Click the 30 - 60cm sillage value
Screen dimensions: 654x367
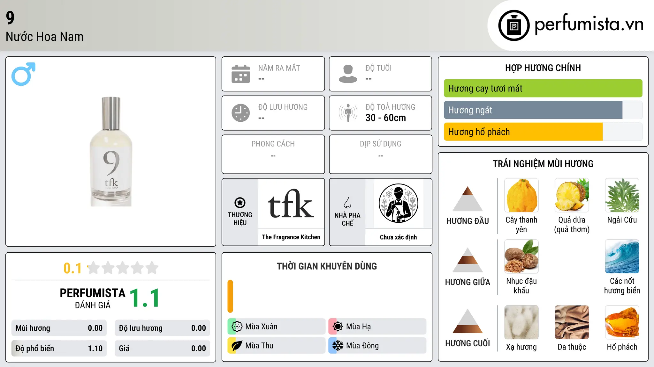(x=386, y=118)
